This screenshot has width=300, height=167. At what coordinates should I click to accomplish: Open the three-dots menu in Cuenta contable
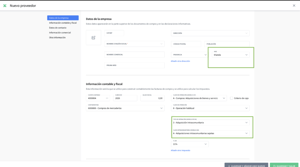pyautogui.click(x=107, y=98)
